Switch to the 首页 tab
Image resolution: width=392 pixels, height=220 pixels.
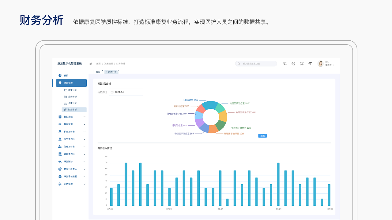[97, 71]
